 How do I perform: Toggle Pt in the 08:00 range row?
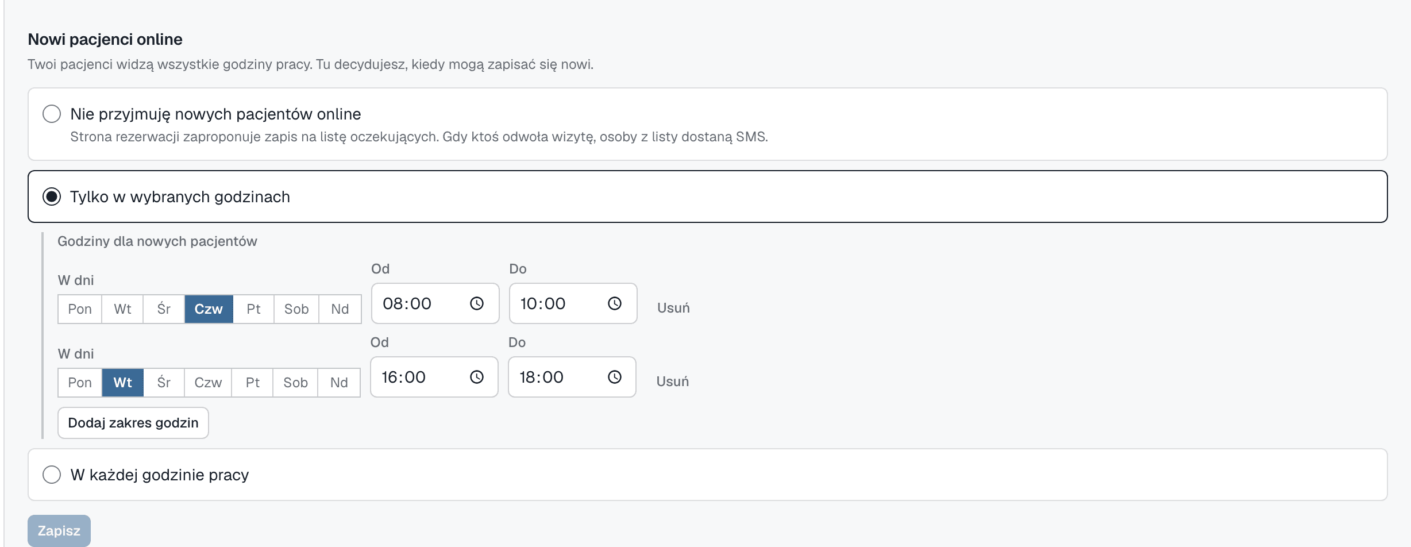pyautogui.click(x=253, y=309)
